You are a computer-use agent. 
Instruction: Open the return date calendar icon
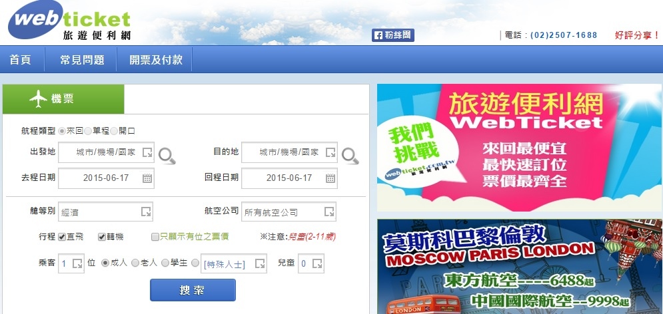[331, 178]
